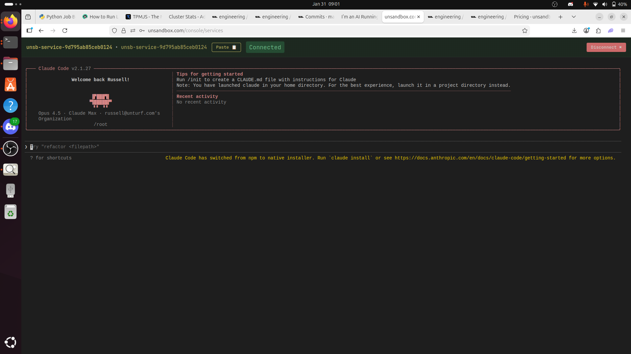Launch OBS Studio from the dock
The height and width of the screenshot is (354, 631).
tap(10, 149)
